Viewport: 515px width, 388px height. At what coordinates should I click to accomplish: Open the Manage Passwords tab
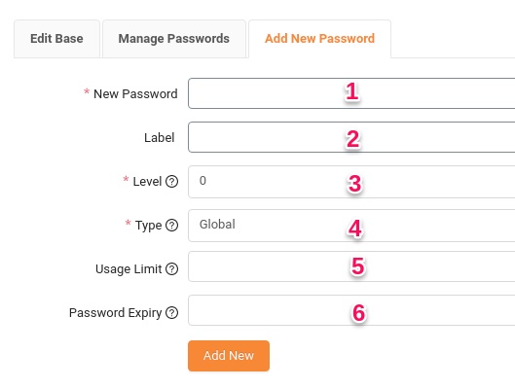[x=173, y=39]
